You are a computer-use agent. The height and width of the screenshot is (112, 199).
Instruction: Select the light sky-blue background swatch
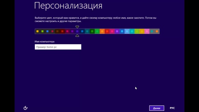tap(127, 31)
